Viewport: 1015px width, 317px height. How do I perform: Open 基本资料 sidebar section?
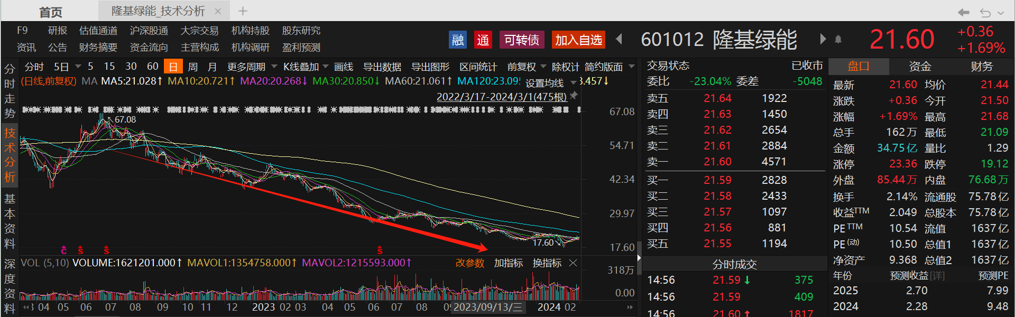click(x=10, y=221)
